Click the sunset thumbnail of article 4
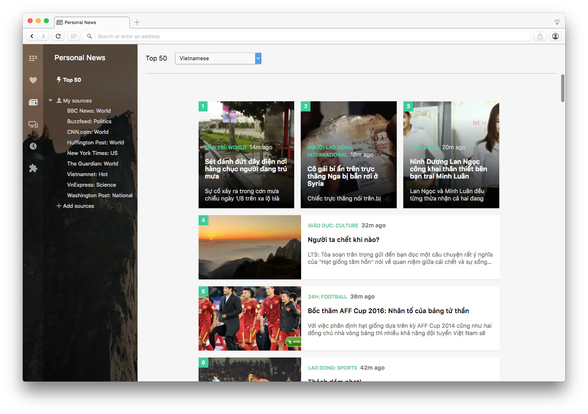 pyautogui.click(x=250, y=247)
